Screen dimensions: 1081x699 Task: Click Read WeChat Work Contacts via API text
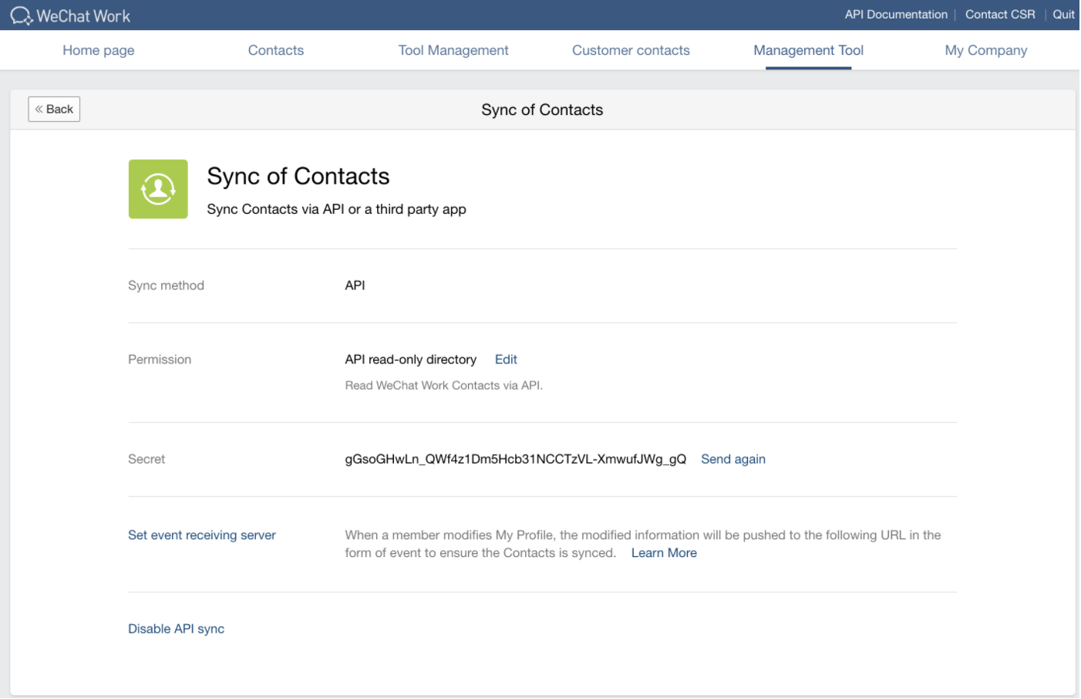(x=443, y=386)
